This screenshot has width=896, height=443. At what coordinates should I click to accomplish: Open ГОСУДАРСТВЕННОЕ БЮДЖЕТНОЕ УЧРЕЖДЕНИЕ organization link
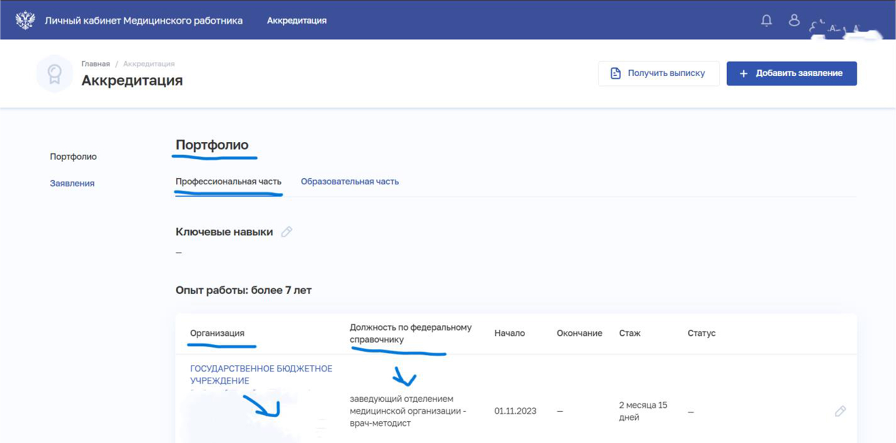261,374
